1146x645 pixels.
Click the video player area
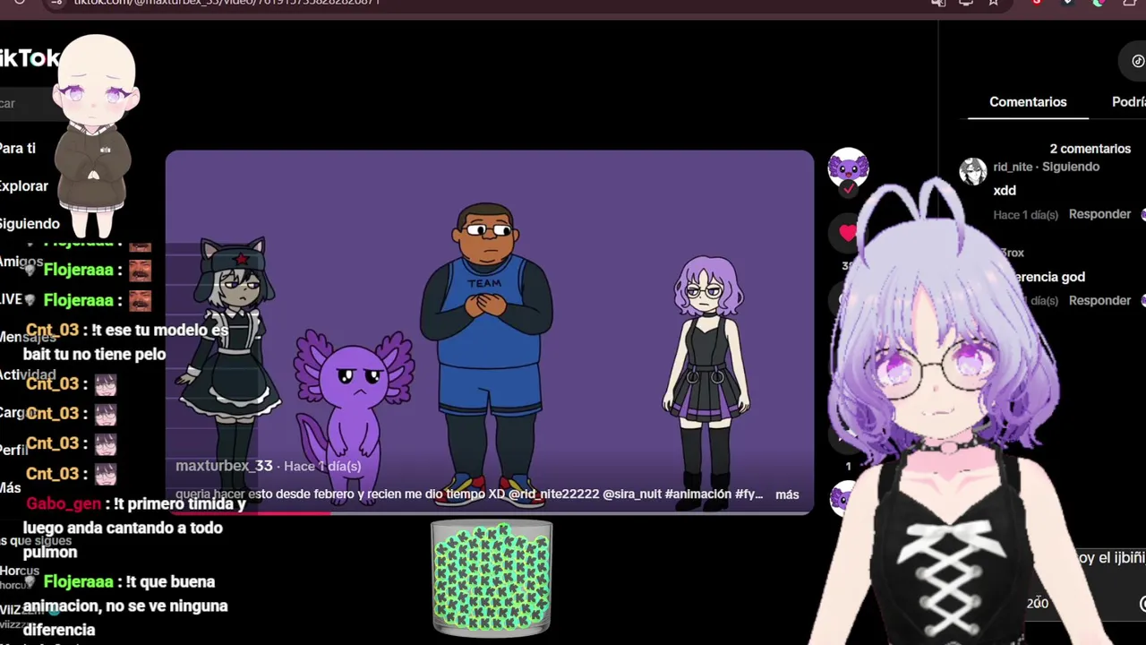point(489,331)
